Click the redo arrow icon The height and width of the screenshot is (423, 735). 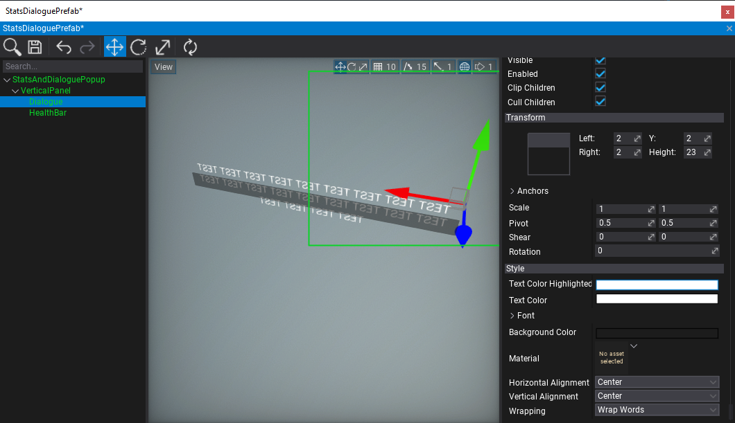tap(87, 47)
